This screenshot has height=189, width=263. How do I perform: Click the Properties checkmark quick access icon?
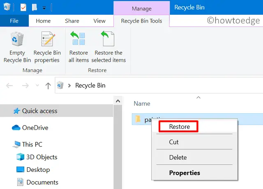[23, 7]
